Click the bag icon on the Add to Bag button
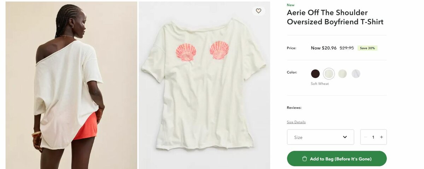 [305, 159]
